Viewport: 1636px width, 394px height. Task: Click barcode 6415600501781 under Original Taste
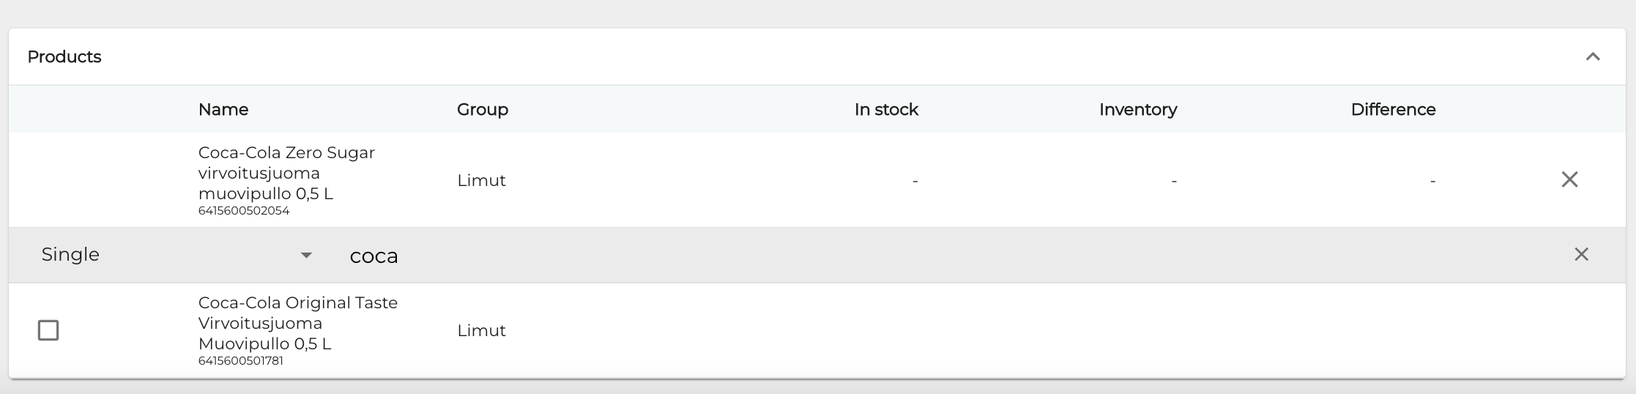point(240,361)
